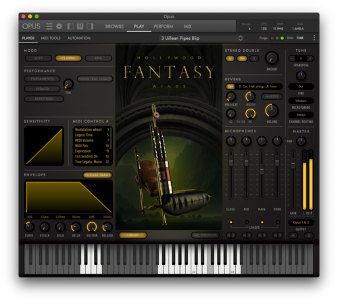Screen dimensions: 338x302
Task: Click the Fine tune knob
Action: pos(301,76)
